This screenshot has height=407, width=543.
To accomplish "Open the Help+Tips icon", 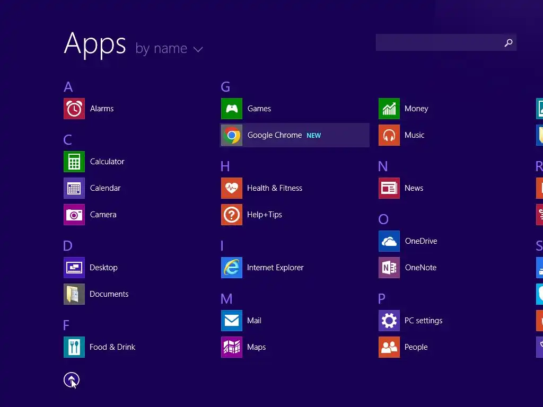I will click(x=232, y=215).
